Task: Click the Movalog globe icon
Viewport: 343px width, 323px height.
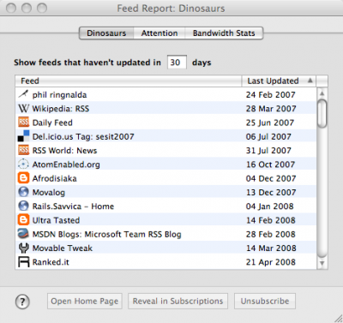Action: 23,192
